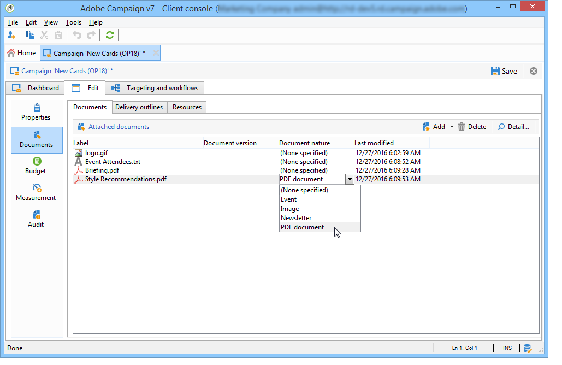
Task: Click the Paste clipboard icon
Action: click(58, 35)
